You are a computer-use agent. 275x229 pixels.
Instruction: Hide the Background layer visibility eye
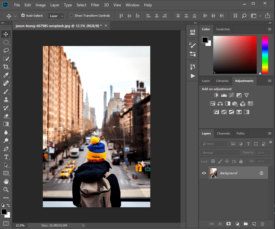204,173
